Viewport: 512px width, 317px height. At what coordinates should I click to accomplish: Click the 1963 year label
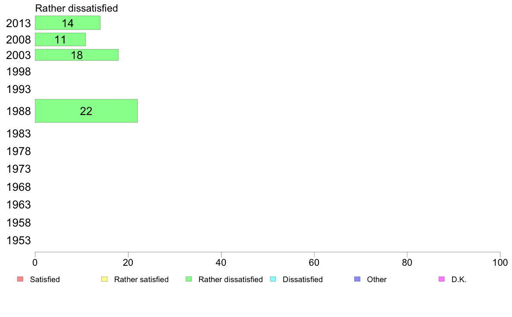coord(19,205)
